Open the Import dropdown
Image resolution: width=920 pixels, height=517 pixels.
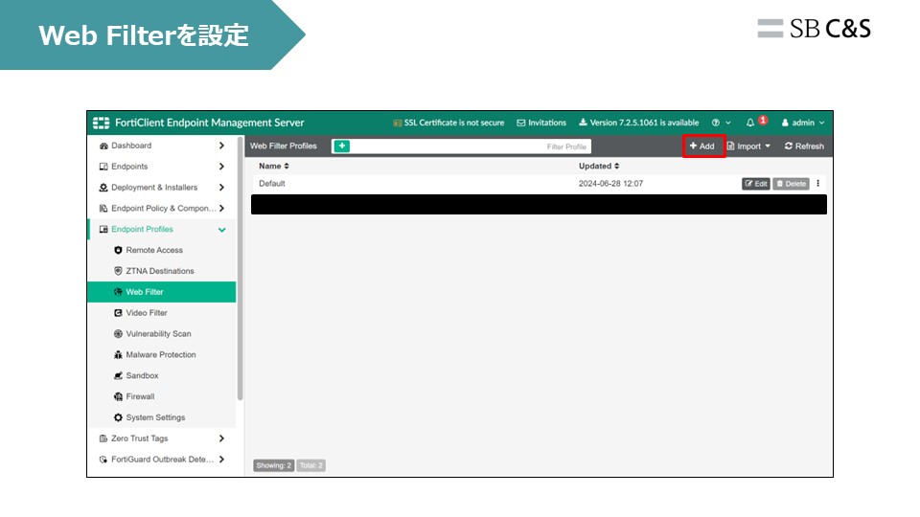coord(748,146)
